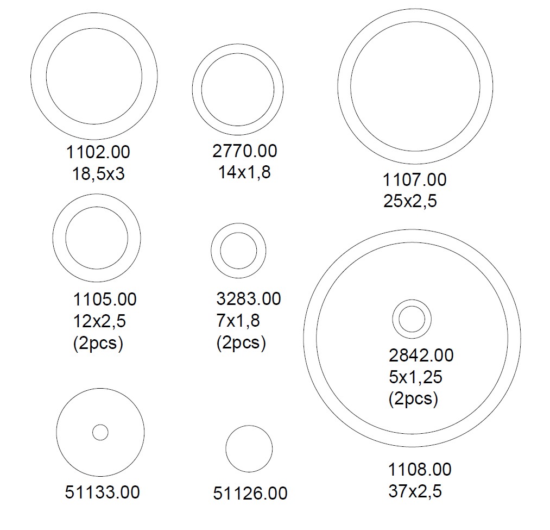Screen dimensions: 550x530
Task: Click the 51126.00 part number text
Action: click(250, 493)
